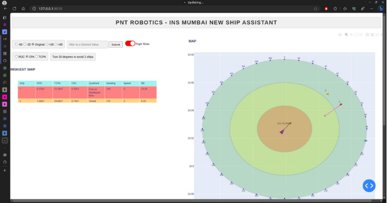Viewport: 387px width, 203px height.
Task: Click the 'Speed' column header
Action: pyautogui.click(x=130, y=84)
